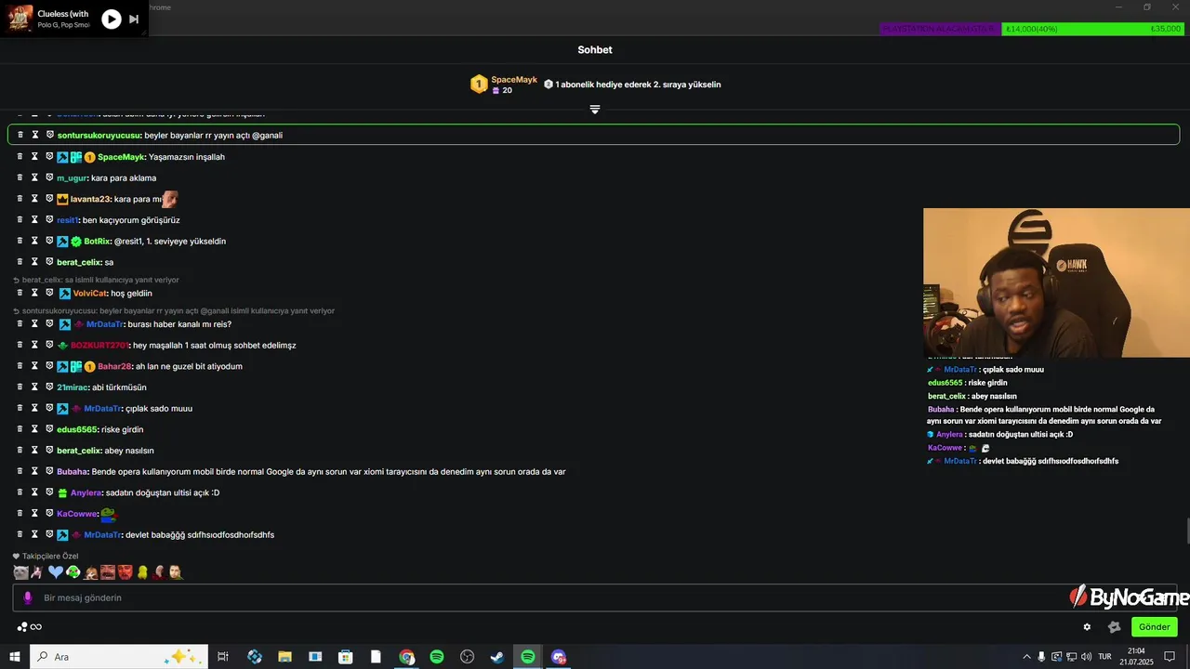This screenshot has height=669, width=1190.
Task: Timeout MrDataTr on 'devlet babağğğ' message
Action: tap(35, 534)
